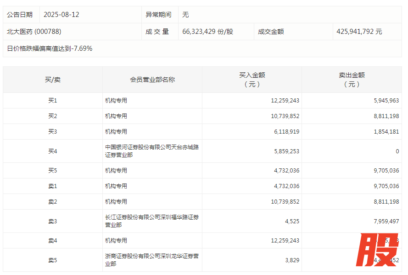The image size is (408, 275).
Task: Click the 成交金额 value 425,941,792 元
Action: coord(359,32)
